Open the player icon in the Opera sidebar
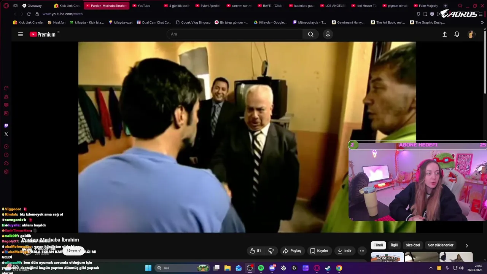Screen dimensions: 487x274 coord(6,147)
